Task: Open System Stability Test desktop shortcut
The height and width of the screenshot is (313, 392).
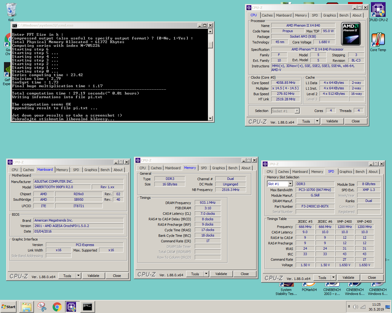Action: pyautogui.click(x=286, y=289)
